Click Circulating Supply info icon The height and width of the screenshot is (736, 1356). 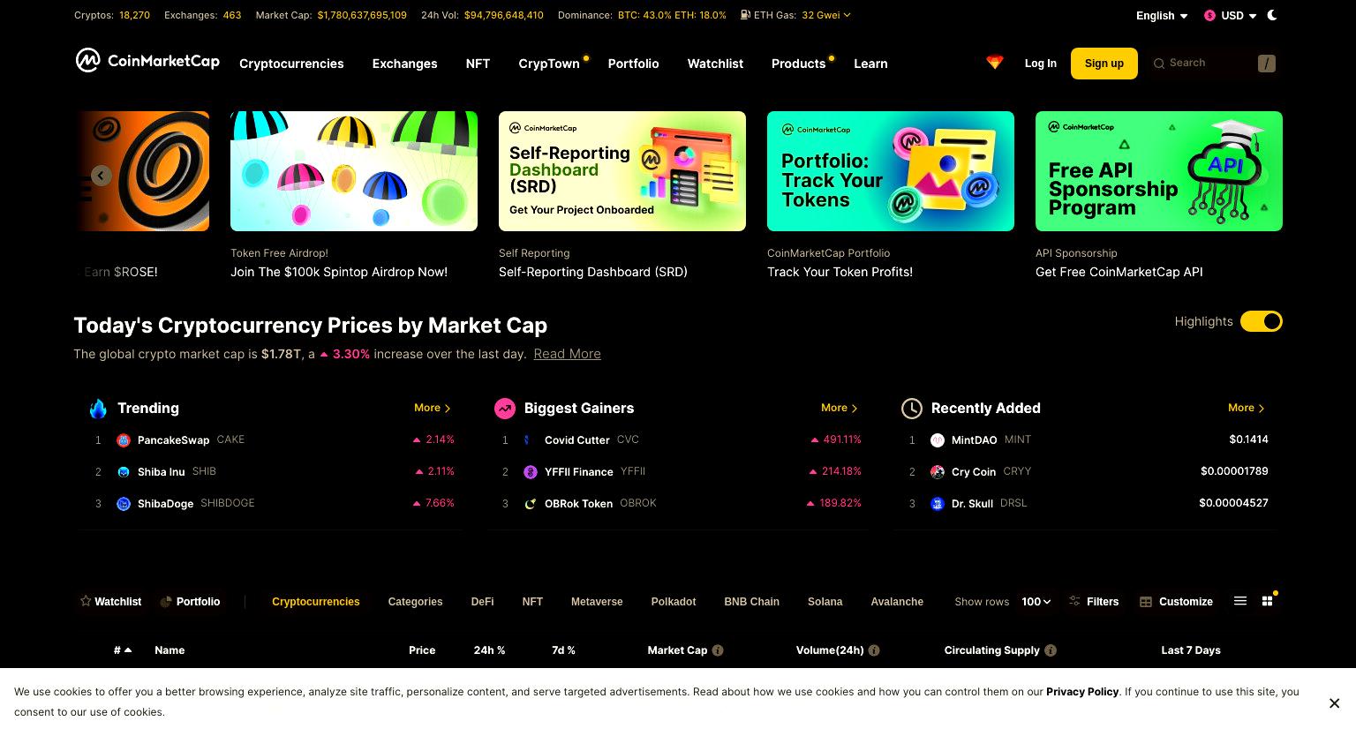click(1051, 650)
